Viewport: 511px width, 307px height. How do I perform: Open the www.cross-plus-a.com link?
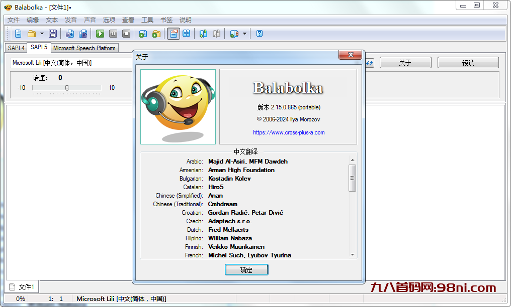click(289, 132)
